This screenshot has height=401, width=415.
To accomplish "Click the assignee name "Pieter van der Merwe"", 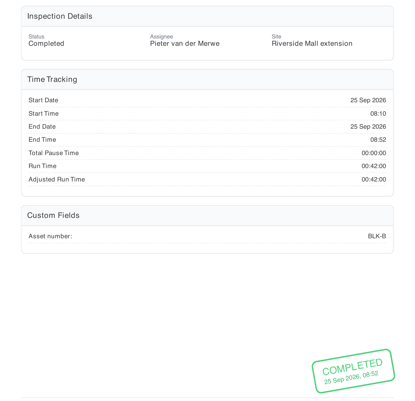I will click(185, 43).
